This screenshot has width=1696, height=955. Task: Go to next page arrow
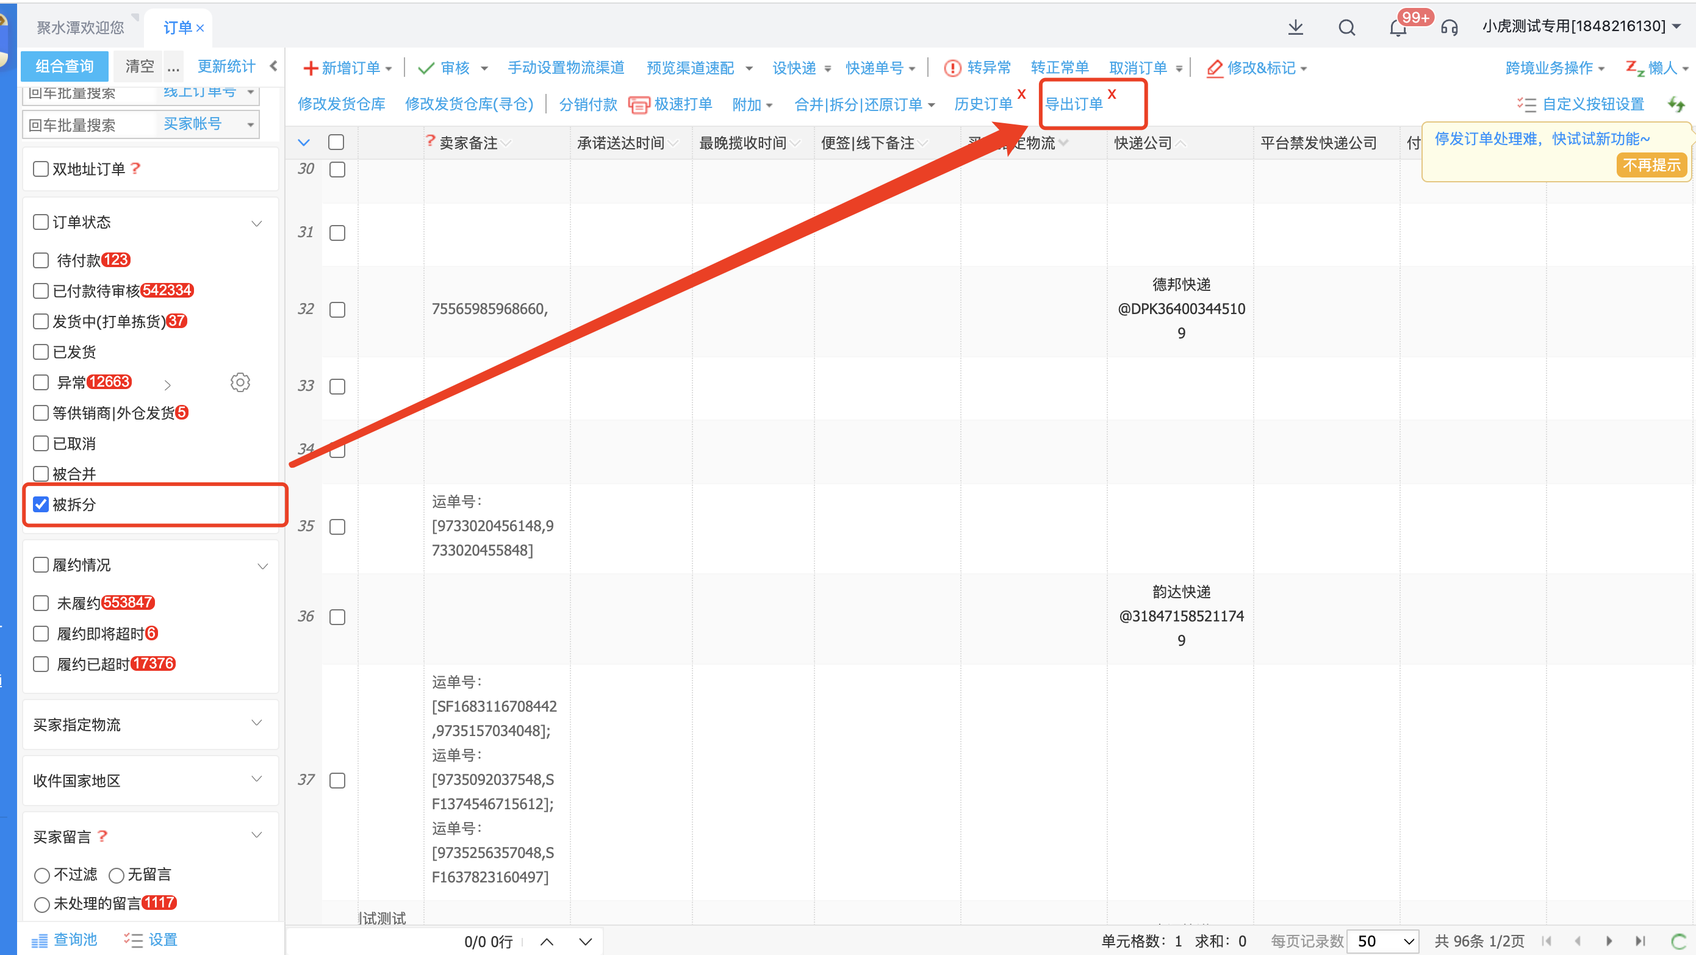point(1609,942)
